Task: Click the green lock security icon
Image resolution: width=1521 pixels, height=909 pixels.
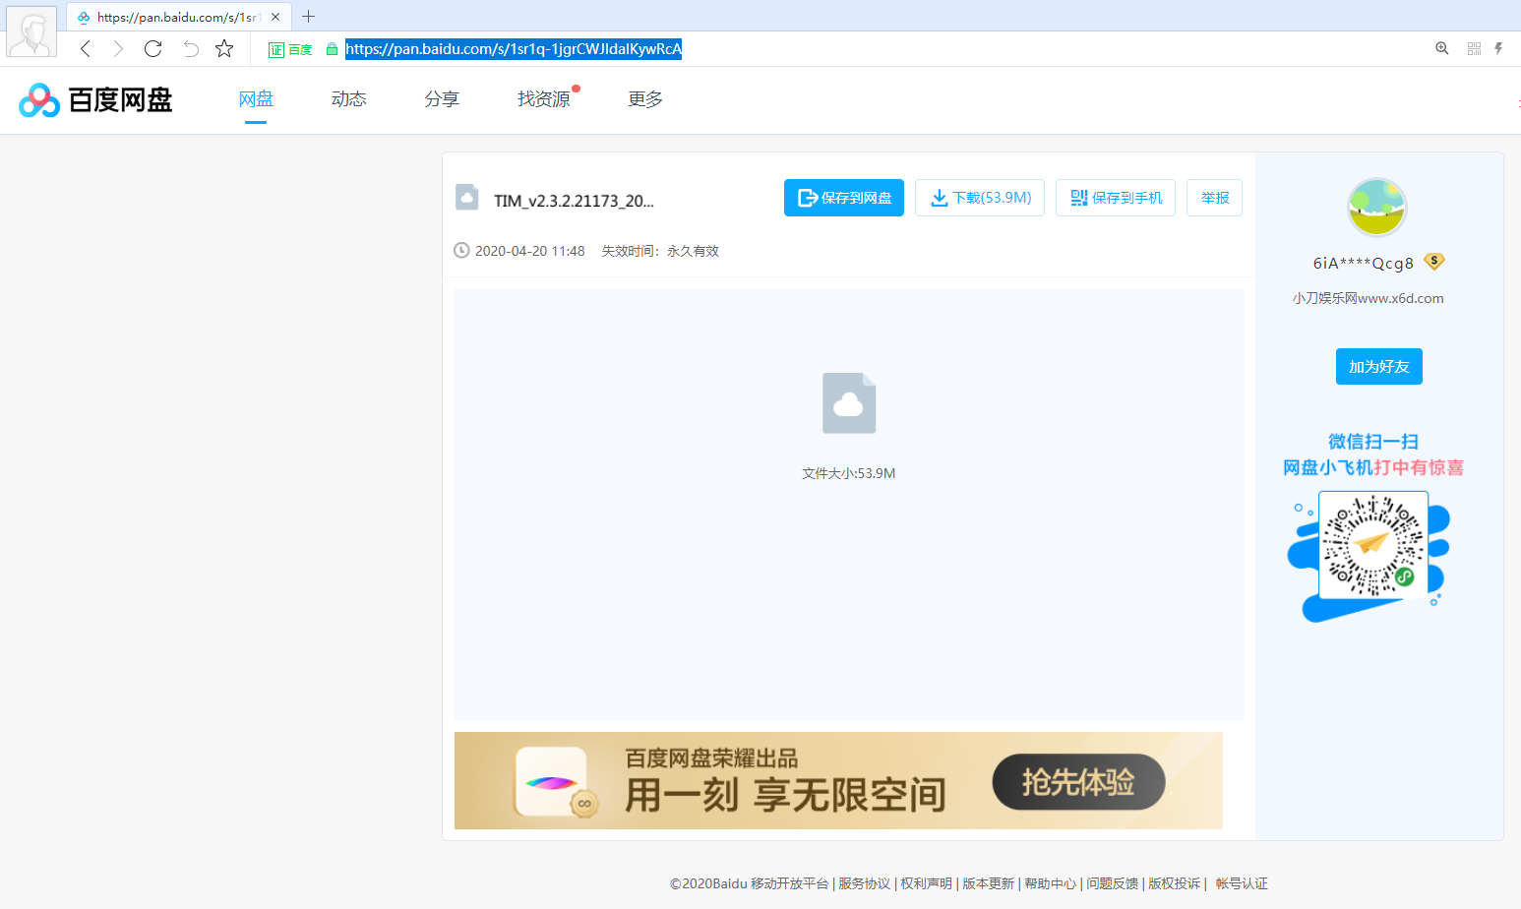Action: pyautogui.click(x=332, y=49)
